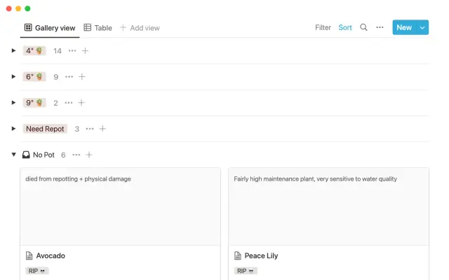Open the search magnifier icon

click(363, 27)
